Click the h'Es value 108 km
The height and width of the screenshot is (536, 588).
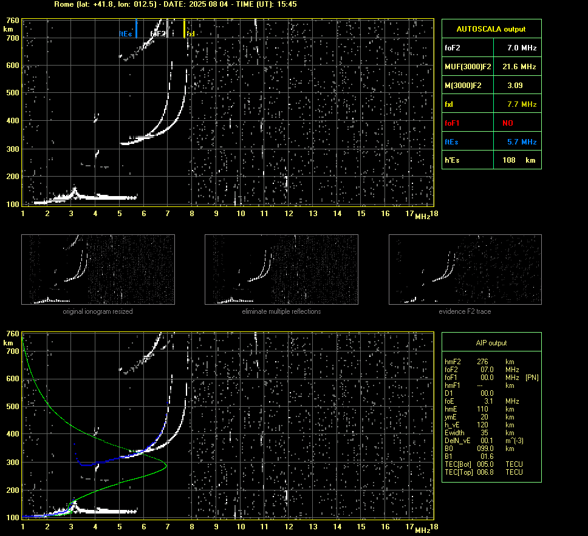point(519,160)
